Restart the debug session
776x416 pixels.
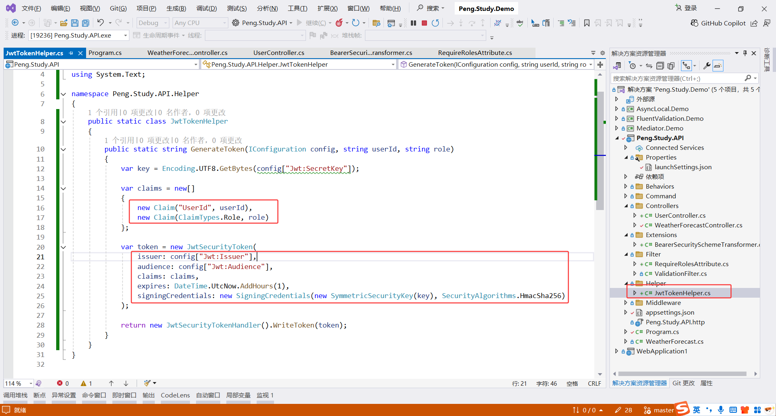click(x=435, y=23)
